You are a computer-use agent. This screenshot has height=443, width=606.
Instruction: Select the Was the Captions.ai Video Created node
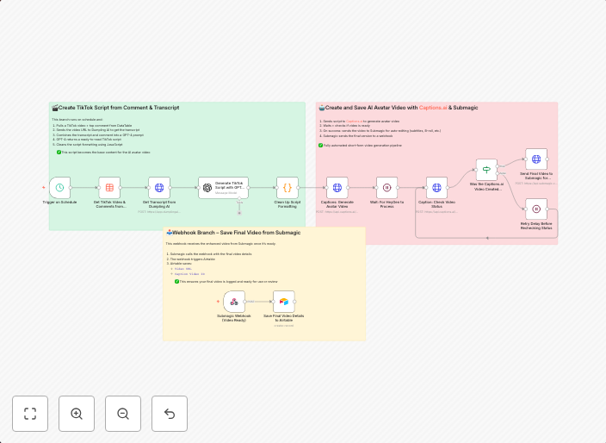(x=486, y=169)
